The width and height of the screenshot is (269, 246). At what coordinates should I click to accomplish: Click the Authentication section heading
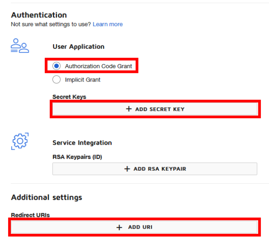39,15
